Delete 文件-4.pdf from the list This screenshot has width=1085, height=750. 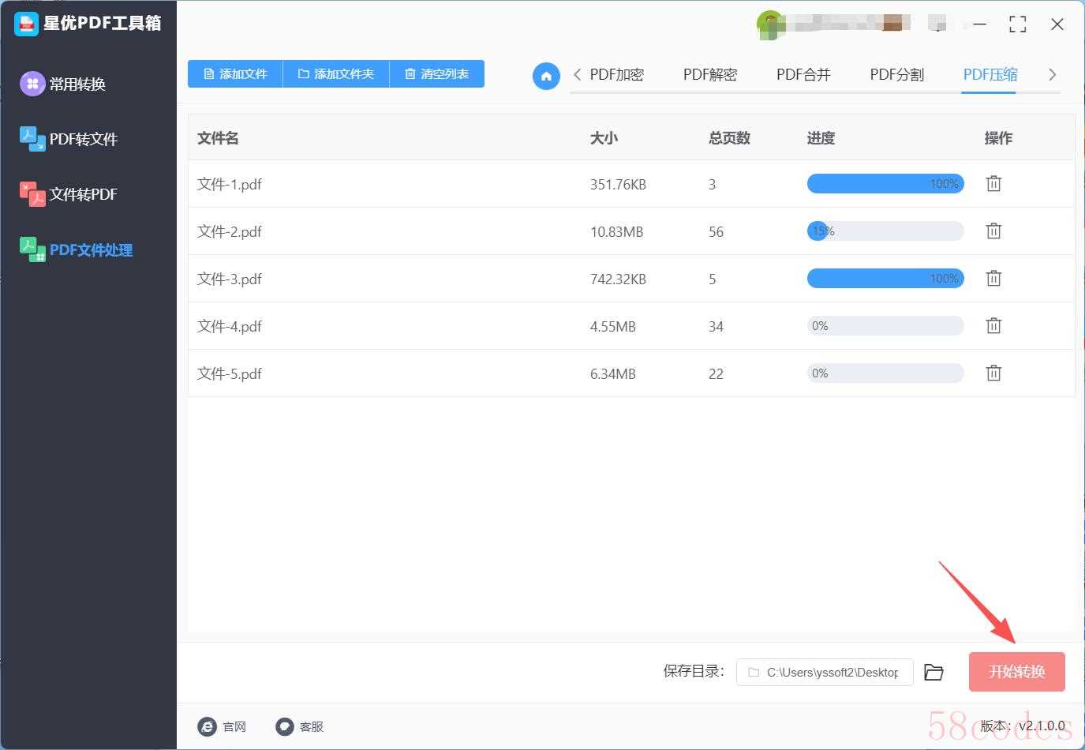(x=993, y=326)
